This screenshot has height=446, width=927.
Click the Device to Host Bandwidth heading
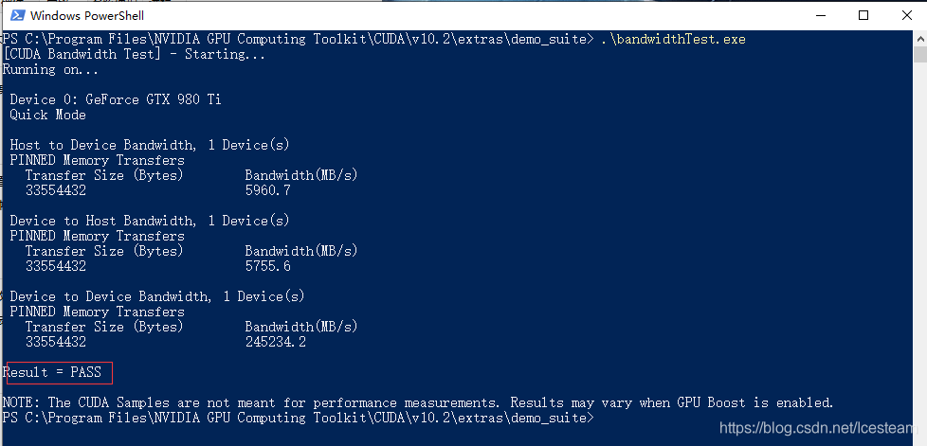click(x=149, y=221)
